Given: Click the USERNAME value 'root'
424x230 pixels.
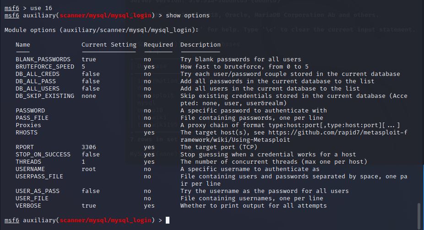Looking at the screenshot, I should coord(89,169).
